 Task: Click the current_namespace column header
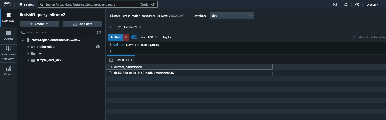click(189, 67)
